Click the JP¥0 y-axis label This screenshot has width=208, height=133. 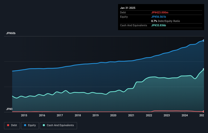pyautogui.click(x=9, y=109)
